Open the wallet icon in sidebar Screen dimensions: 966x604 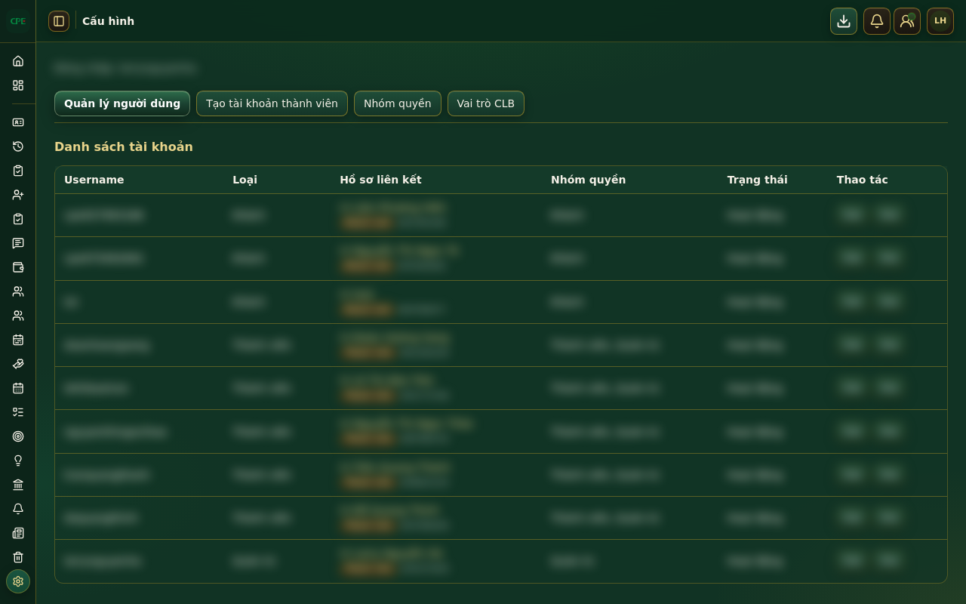coord(18,267)
